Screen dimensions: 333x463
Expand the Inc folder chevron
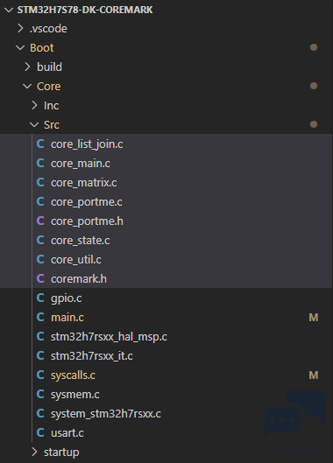pos(34,105)
